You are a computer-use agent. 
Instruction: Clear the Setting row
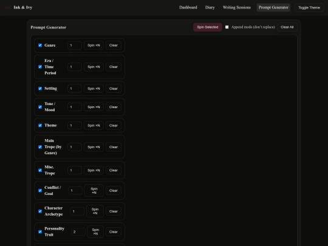(114, 89)
